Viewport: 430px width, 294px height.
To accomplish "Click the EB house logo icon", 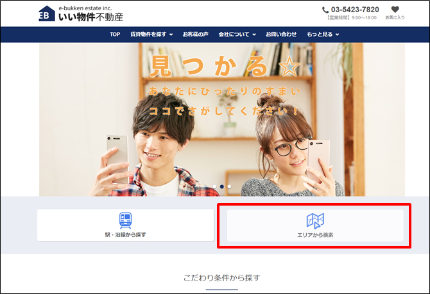I will click(x=47, y=13).
